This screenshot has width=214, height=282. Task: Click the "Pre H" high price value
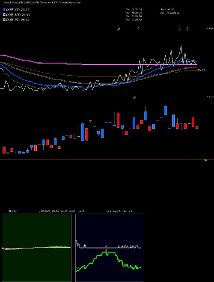(134, 13)
